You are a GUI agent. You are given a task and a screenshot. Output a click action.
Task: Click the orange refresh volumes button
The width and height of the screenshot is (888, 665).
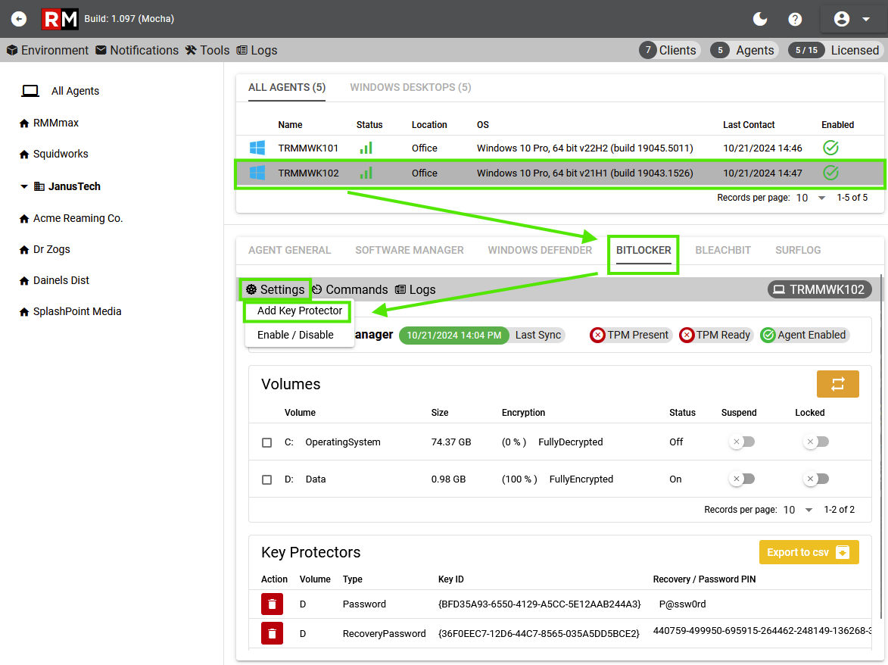[x=837, y=384]
